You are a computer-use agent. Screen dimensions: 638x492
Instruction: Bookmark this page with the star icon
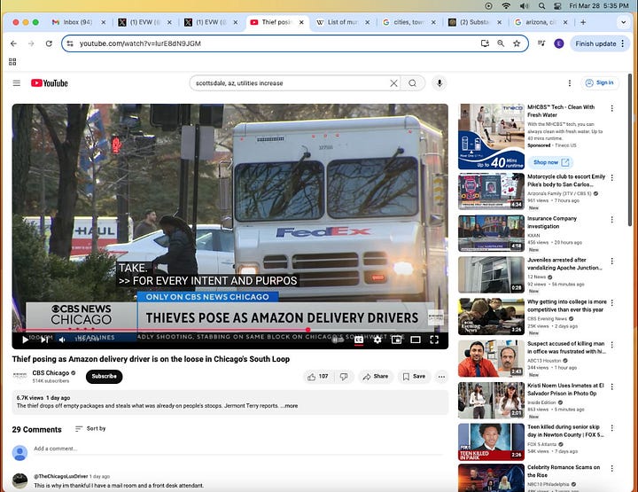click(x=517, y=43)
